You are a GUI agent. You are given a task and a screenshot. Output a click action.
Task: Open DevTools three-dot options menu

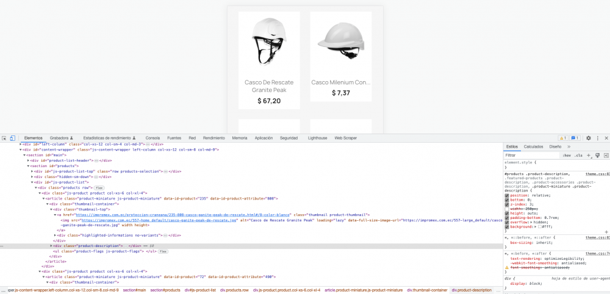598,138
